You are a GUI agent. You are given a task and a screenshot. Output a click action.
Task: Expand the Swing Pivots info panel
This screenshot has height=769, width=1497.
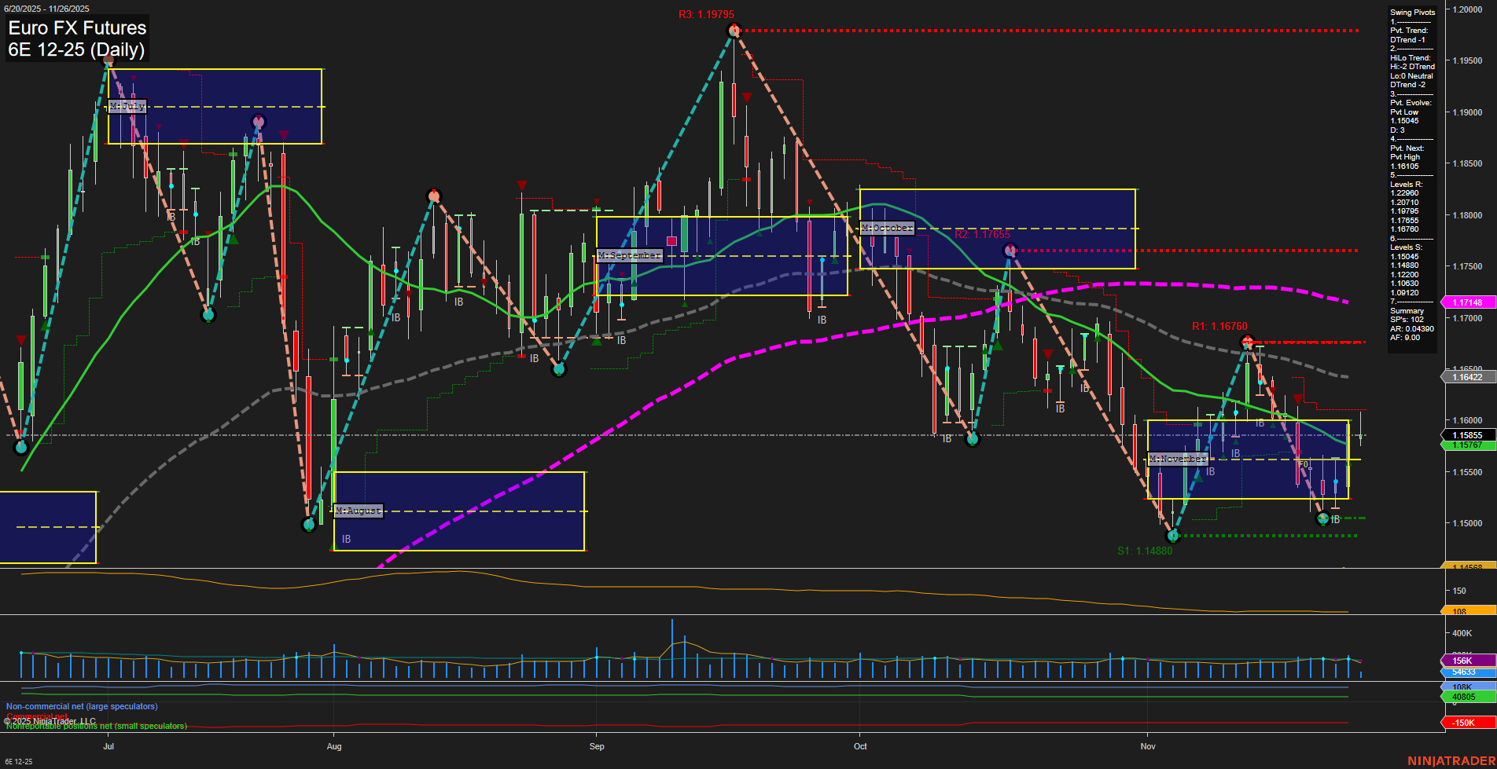point(1411,12)
